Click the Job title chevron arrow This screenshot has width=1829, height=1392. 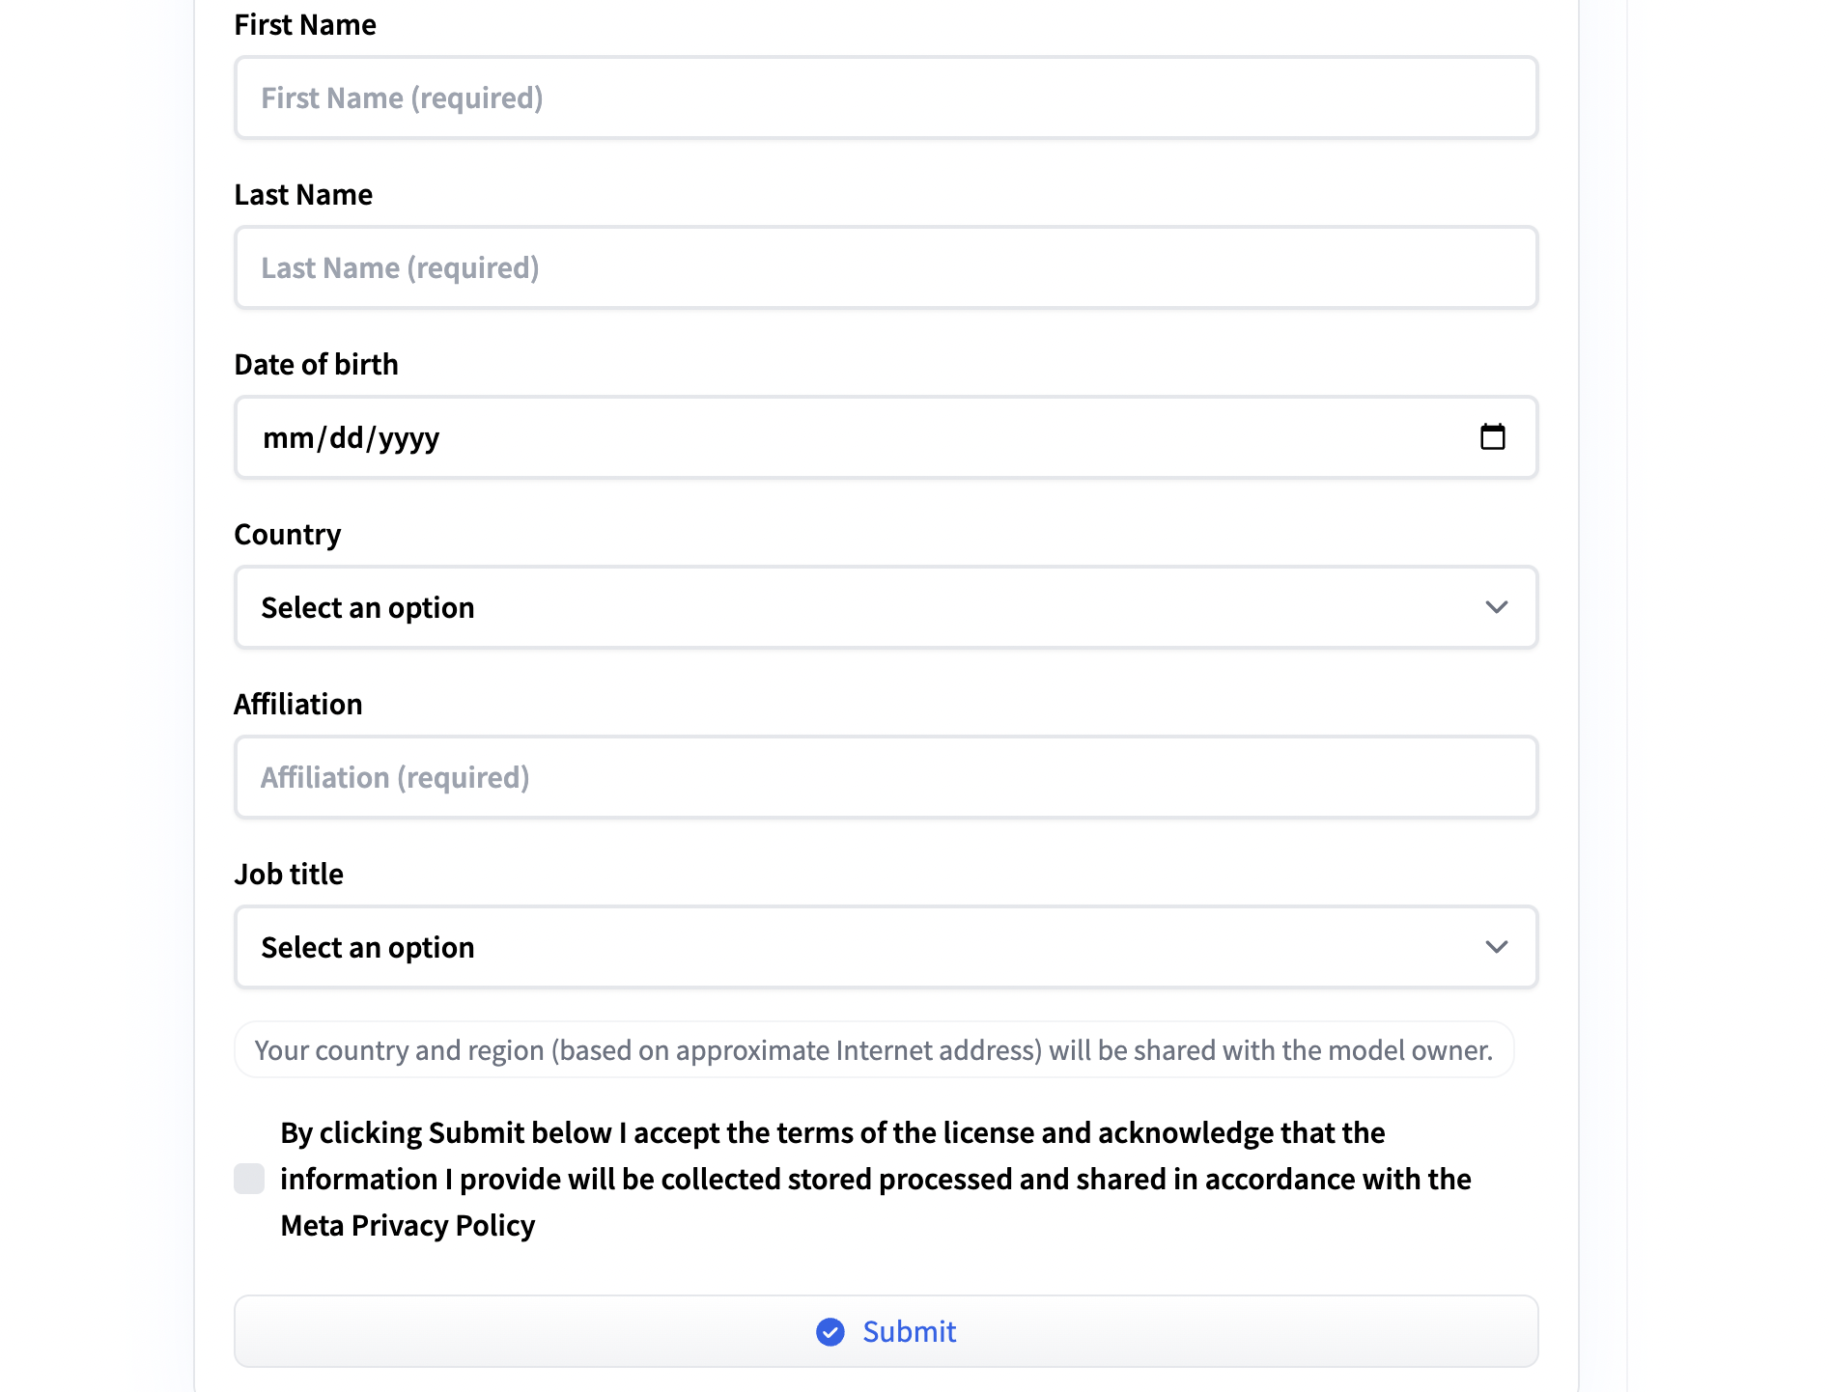1497,947
